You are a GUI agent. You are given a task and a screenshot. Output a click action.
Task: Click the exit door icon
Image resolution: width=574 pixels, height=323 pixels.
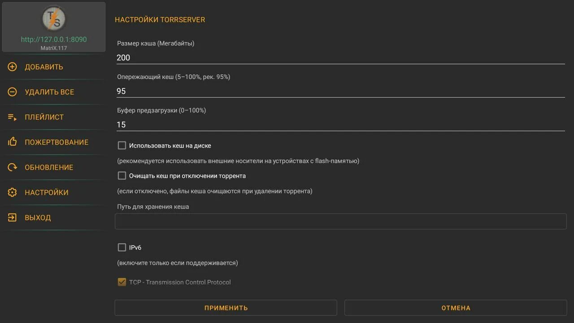[x=12, y=218]
